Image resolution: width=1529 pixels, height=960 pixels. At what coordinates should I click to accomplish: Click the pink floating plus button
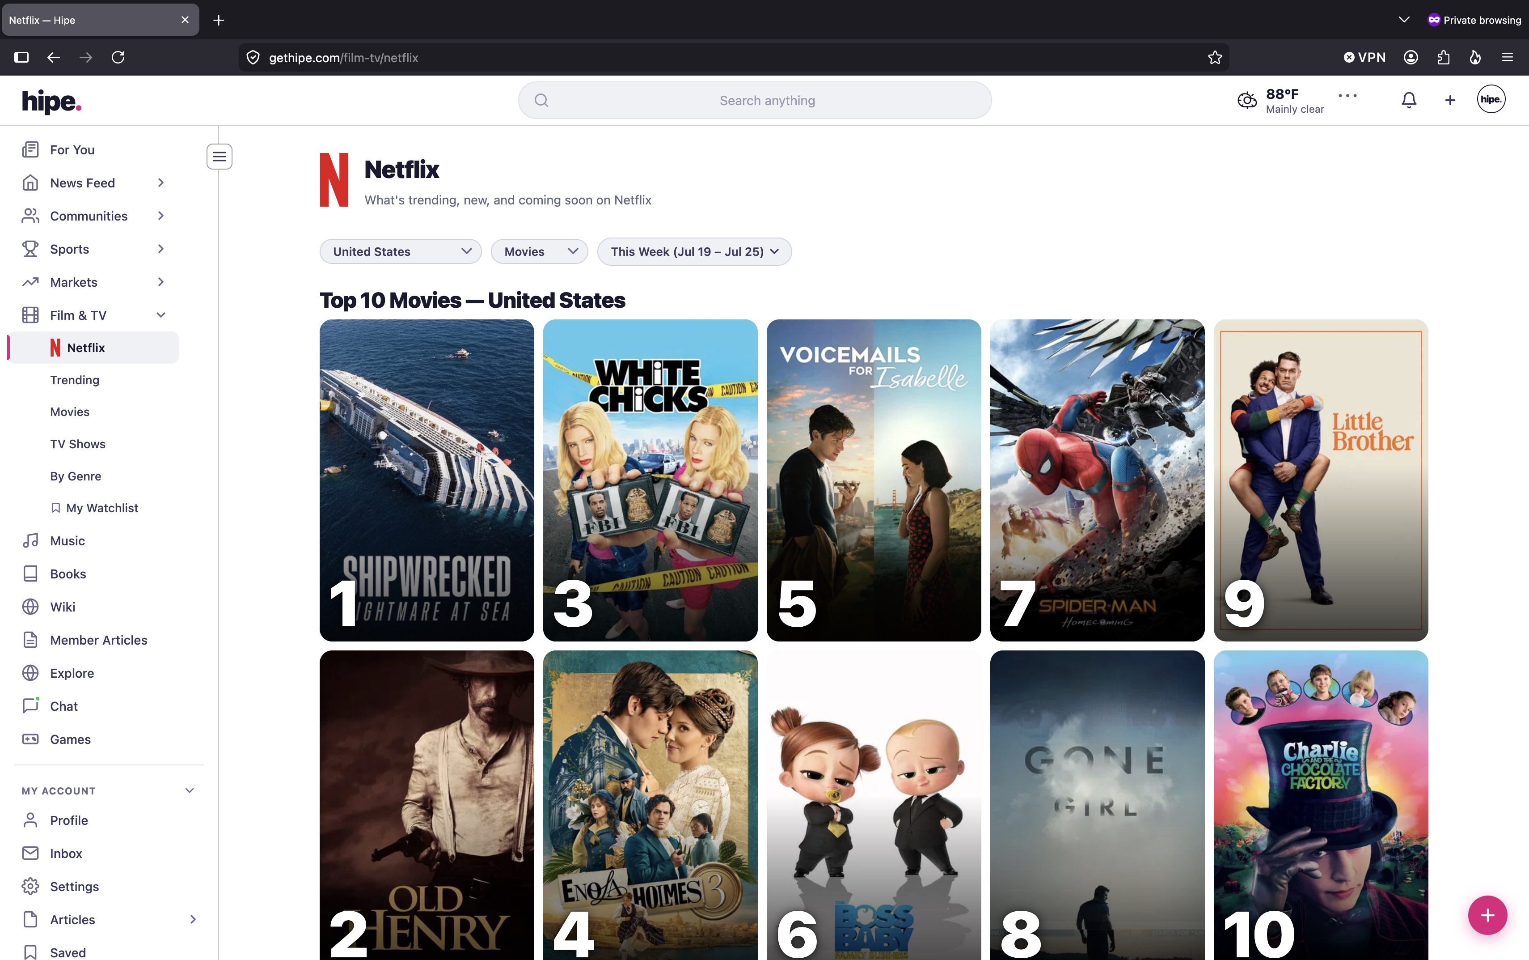pos(1487,915)
